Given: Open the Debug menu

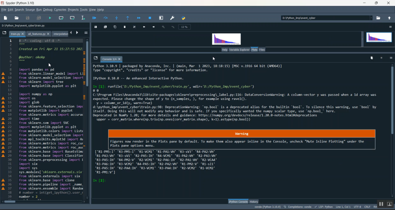Looking at the screenshot, I should click(48, 10).
